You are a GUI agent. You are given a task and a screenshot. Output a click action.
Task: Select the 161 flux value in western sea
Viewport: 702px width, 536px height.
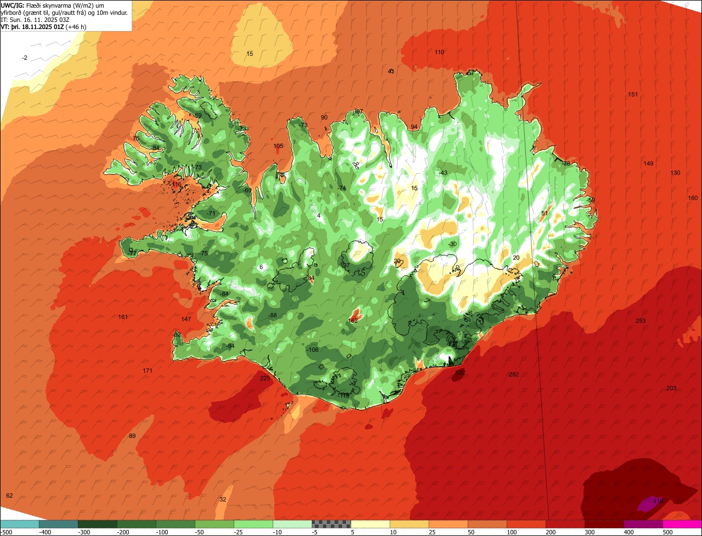click(x=123, y=317)
